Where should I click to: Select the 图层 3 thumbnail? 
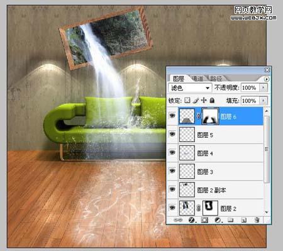pos(187,172)
